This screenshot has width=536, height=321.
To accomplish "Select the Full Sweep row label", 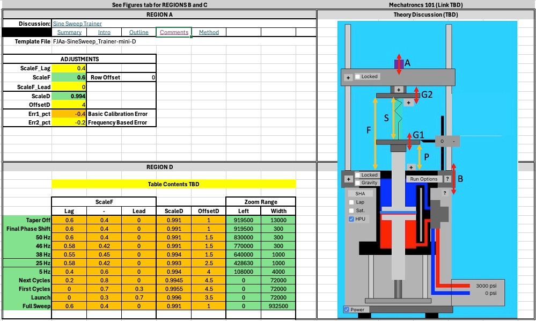I will (27, 306).
